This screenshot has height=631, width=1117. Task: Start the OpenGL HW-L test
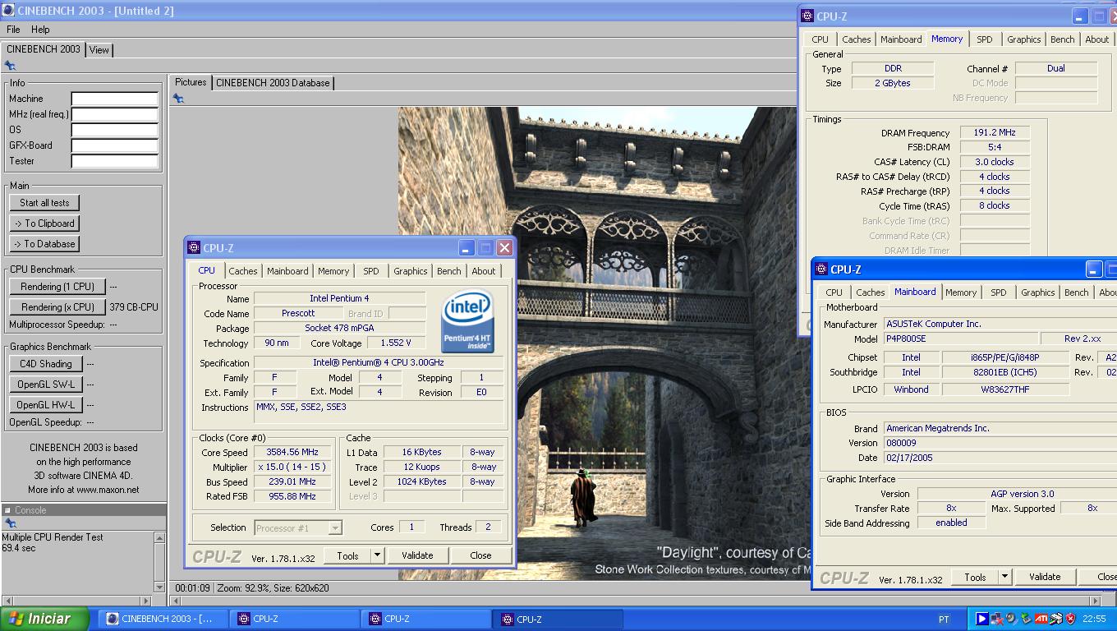coord(45,405)
